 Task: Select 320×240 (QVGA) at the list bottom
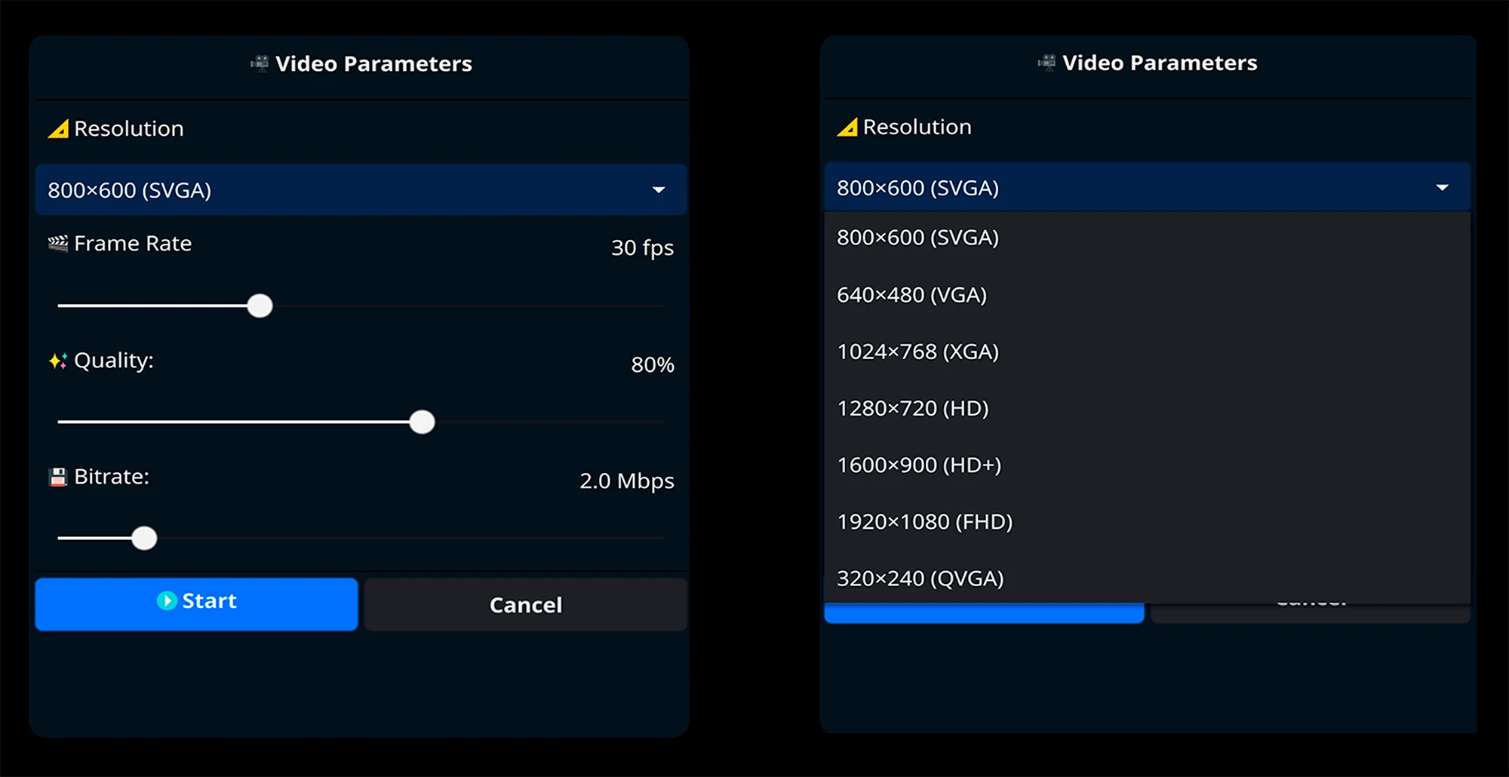(920, 578)
